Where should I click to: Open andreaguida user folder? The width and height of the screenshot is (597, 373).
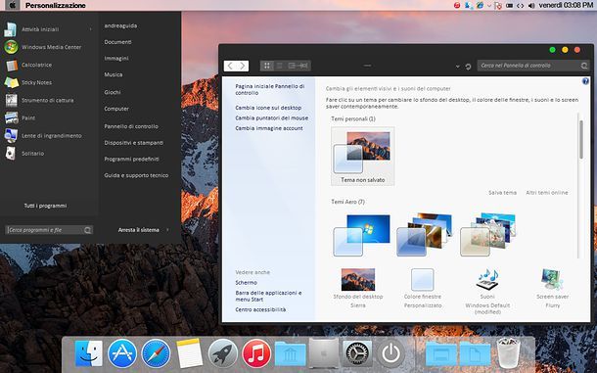pyautogui.click(x=120, y=25)
